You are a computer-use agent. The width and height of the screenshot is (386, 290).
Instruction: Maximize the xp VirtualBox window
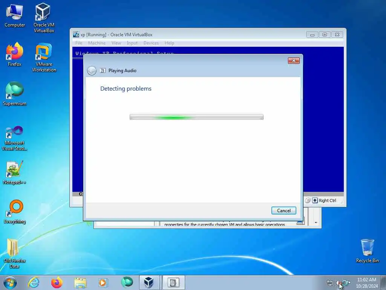325,35
